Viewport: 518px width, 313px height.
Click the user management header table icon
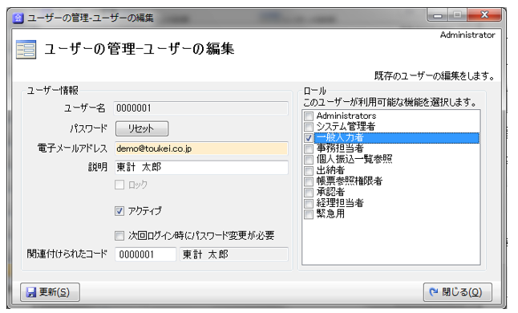coord(26,50)
